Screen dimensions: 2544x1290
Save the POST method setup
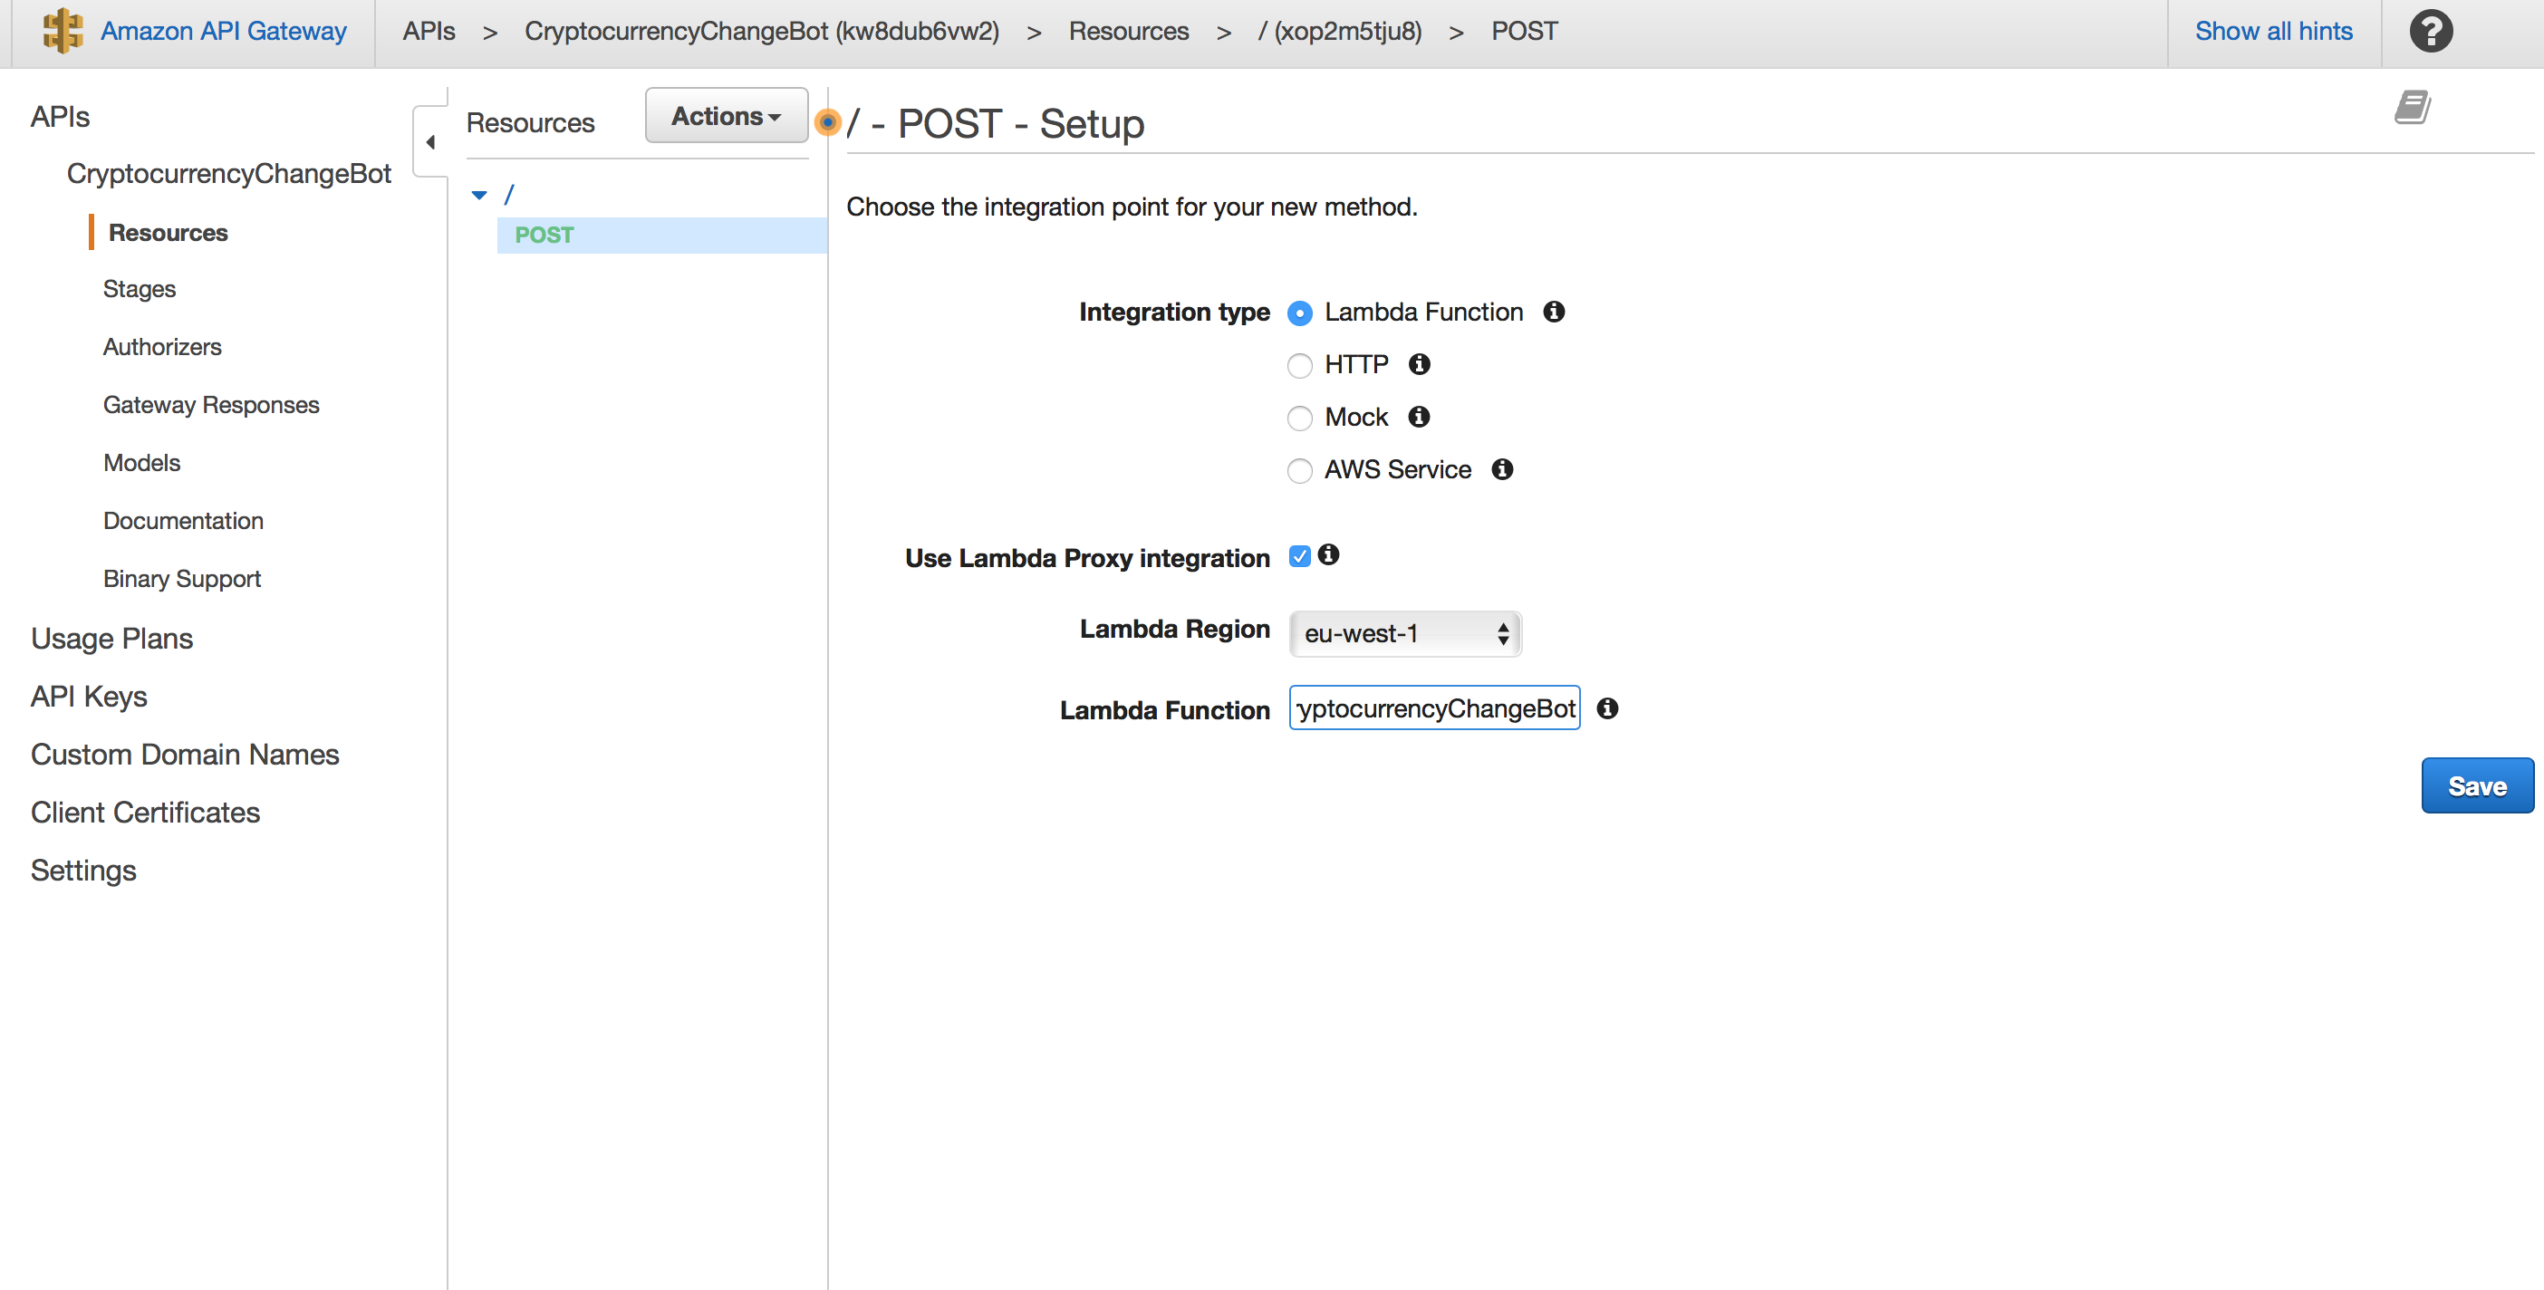tap(2477, 786)
